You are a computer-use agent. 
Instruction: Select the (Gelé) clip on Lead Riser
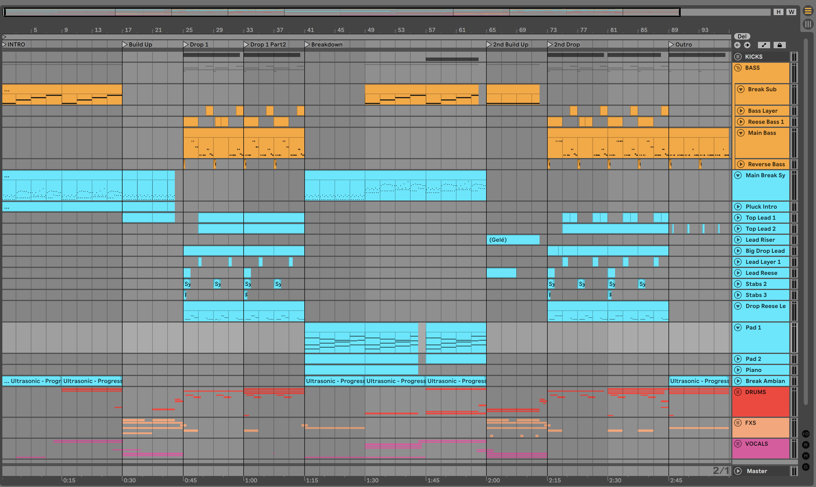tap(513, 239)
